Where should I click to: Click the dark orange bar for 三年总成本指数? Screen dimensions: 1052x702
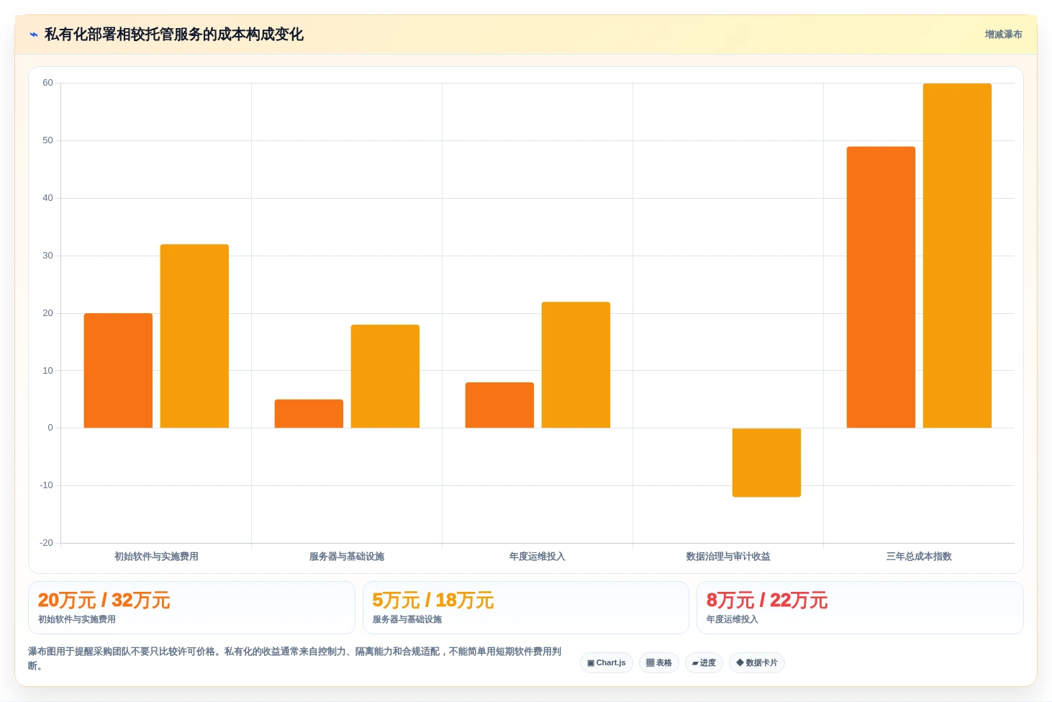pyautogui.click(x=881, y=287)
